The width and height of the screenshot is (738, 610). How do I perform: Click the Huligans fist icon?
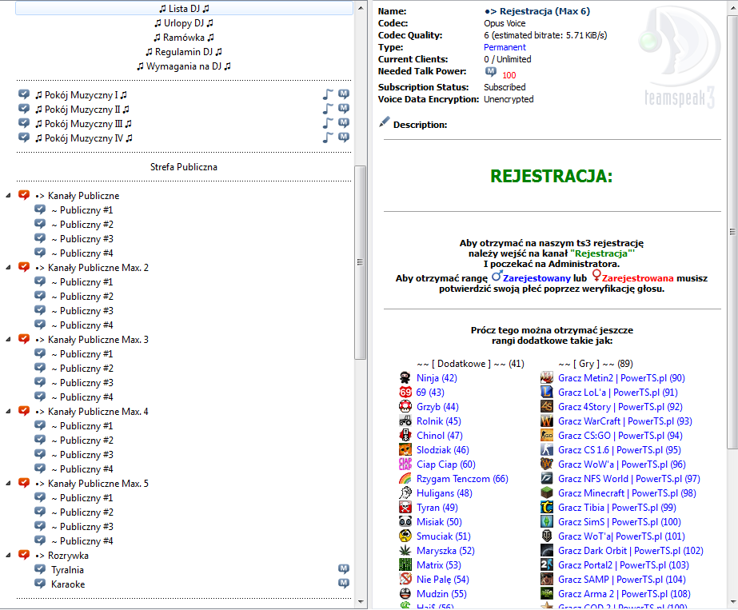405,492
